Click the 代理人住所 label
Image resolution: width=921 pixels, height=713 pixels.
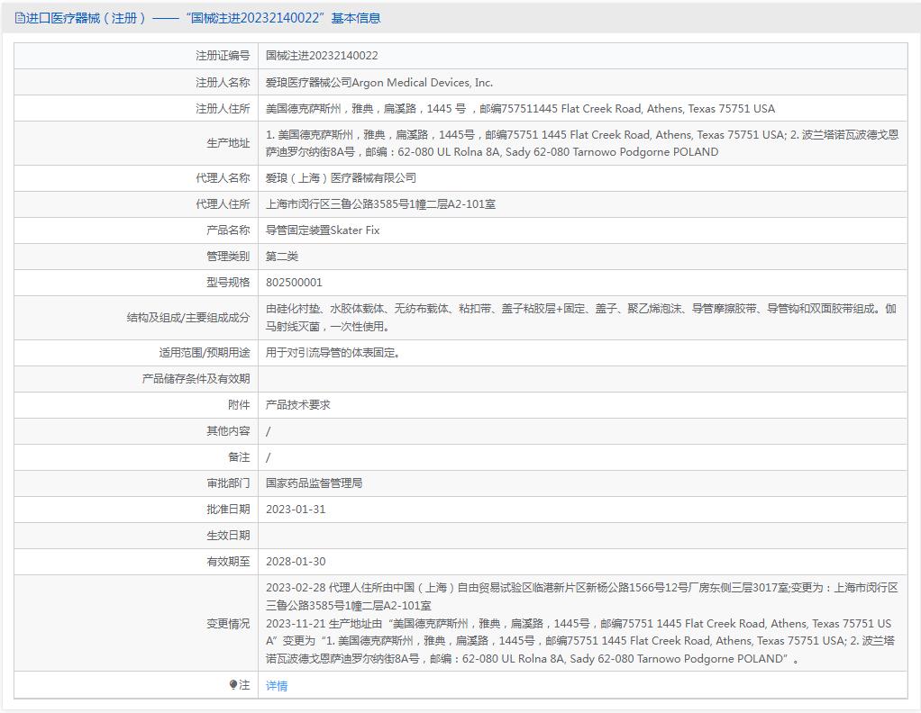[x=223, y=204]
